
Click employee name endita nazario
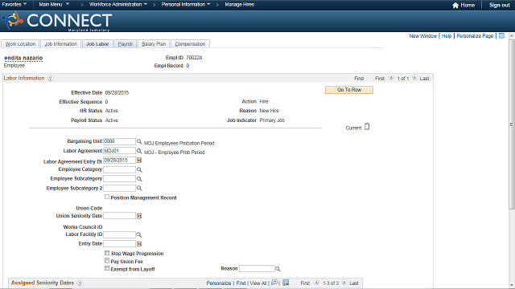click(23, 58)
